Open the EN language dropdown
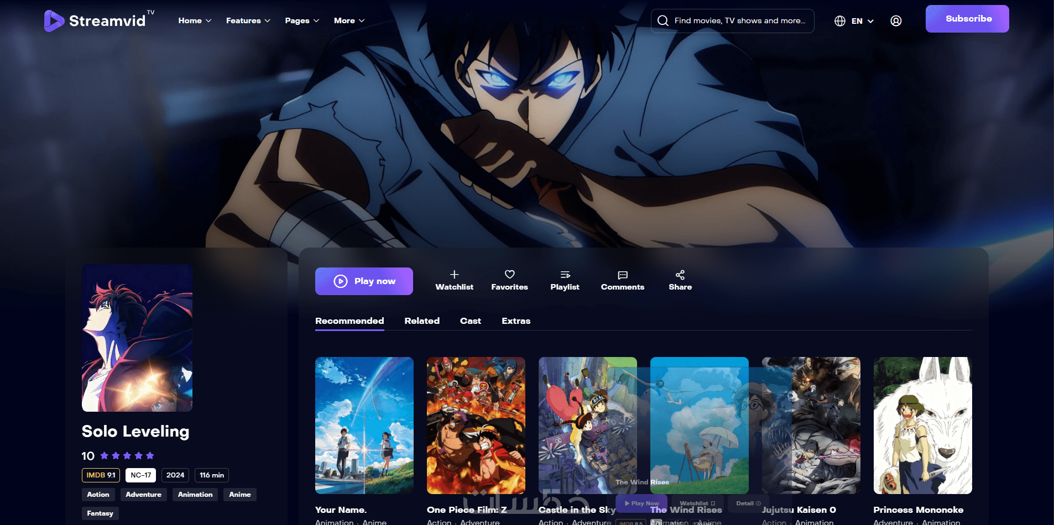1054x525 pixels. (x=862, y=21)
